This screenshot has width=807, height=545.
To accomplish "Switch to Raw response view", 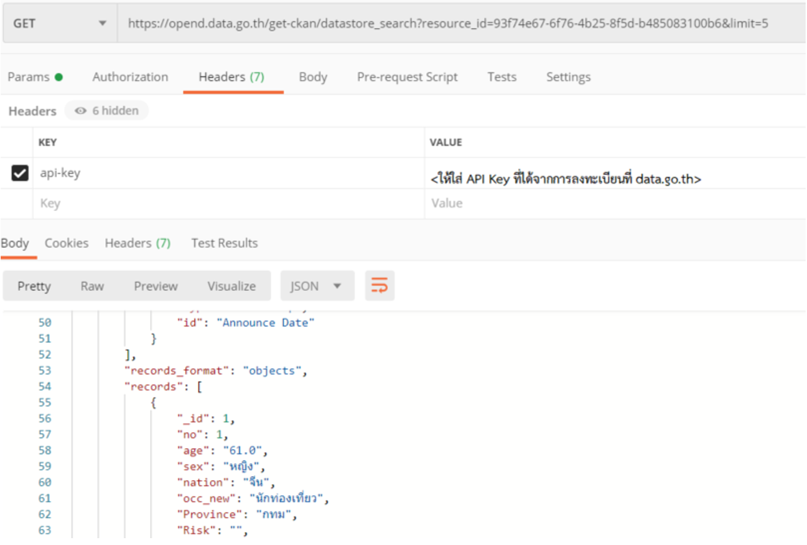I will pos(92,285).
